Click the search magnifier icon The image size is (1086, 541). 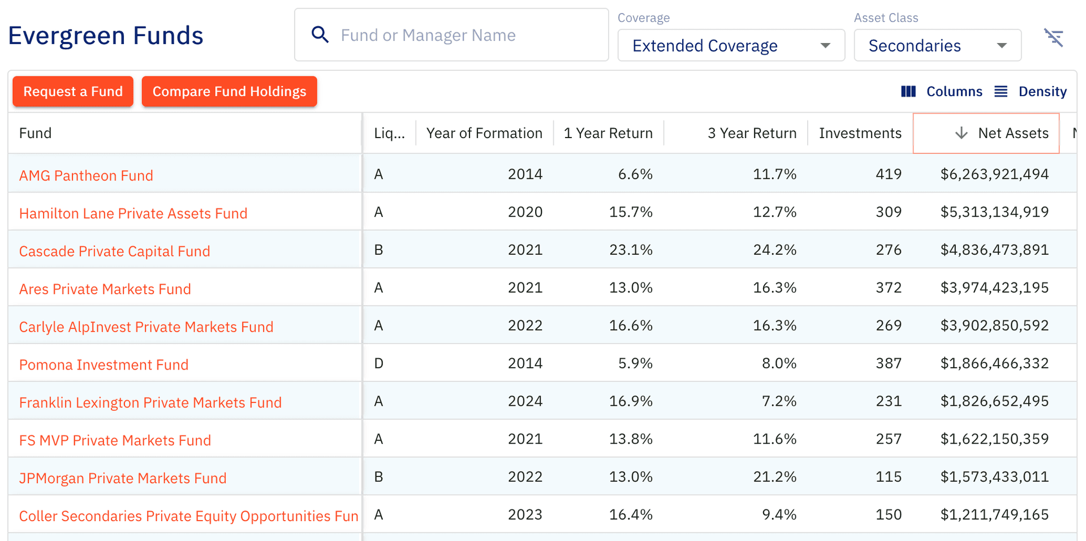[x=320, y=35]
